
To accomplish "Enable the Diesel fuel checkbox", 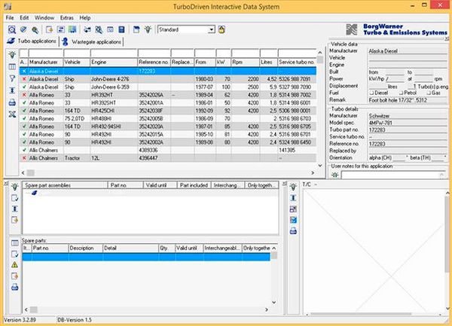I will tap(372, 93).
